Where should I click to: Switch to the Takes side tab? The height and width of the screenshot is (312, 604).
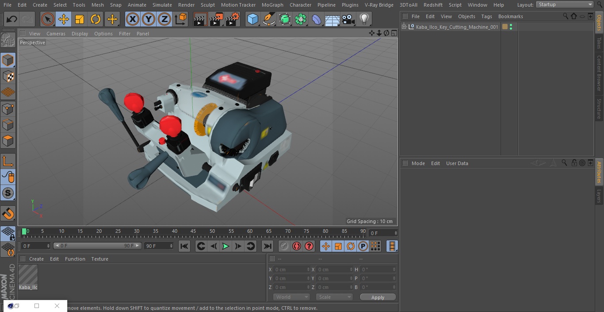599,43
